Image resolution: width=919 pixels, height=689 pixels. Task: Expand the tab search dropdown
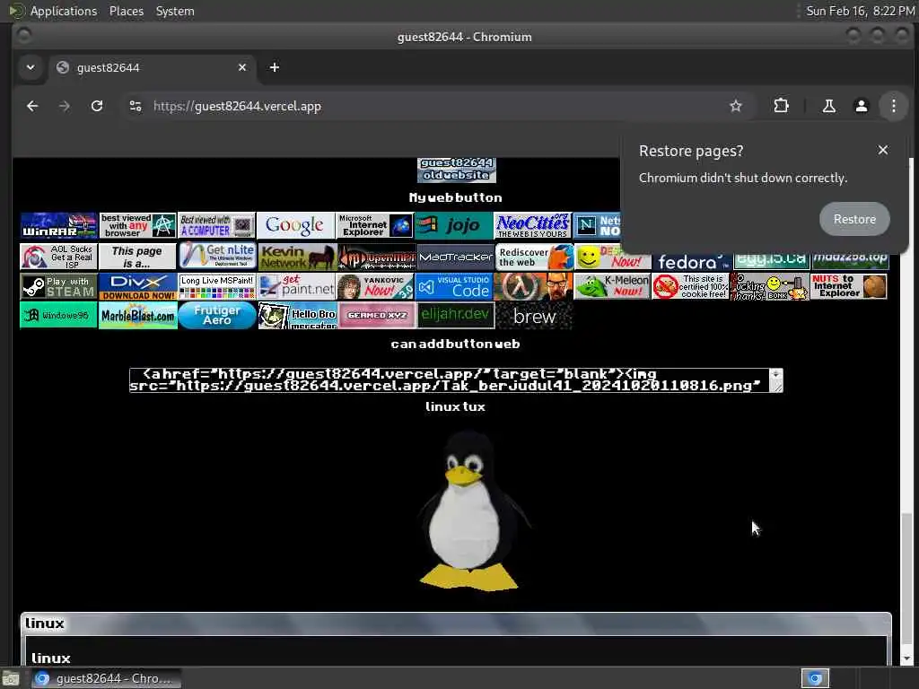(31, 67)
